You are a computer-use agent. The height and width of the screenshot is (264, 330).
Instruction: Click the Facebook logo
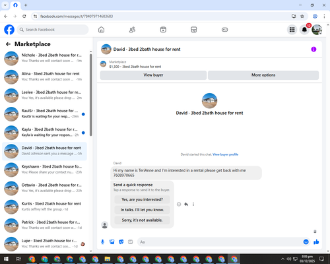click(x=9, y=30)
